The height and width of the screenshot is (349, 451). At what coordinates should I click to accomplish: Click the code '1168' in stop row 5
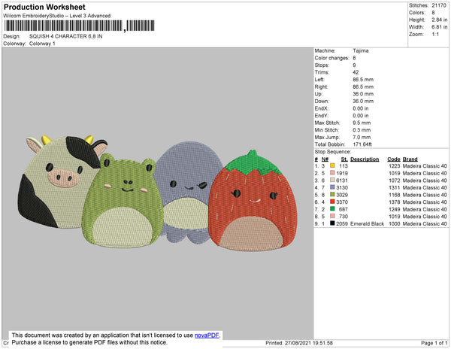pyautogui.click(x=395, y=195)
